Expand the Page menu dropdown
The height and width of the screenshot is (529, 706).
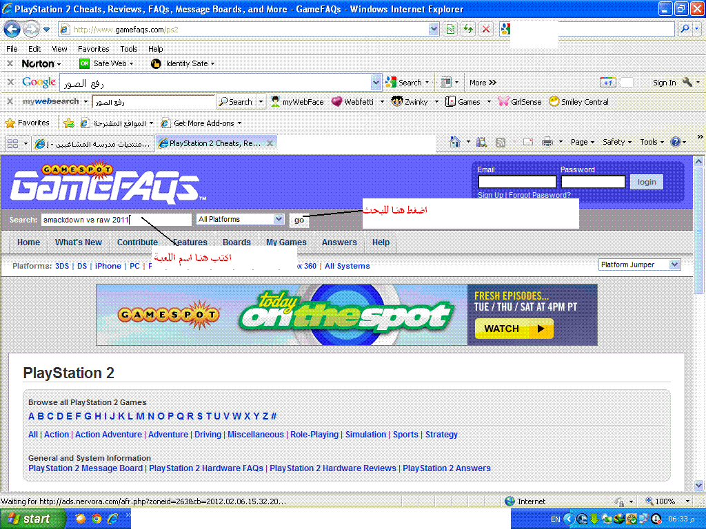582,142
